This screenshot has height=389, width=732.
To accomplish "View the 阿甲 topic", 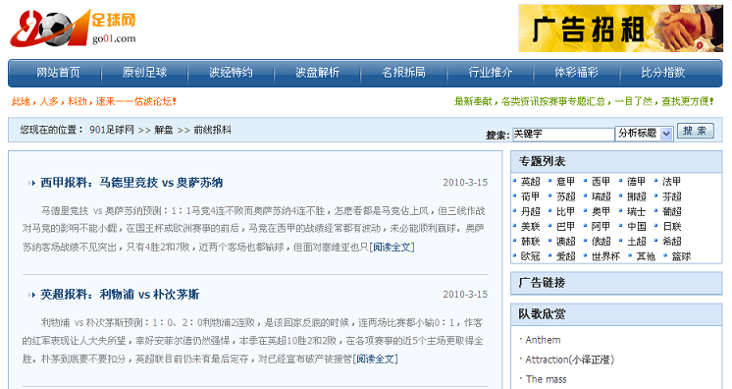I will coord(601,226).
